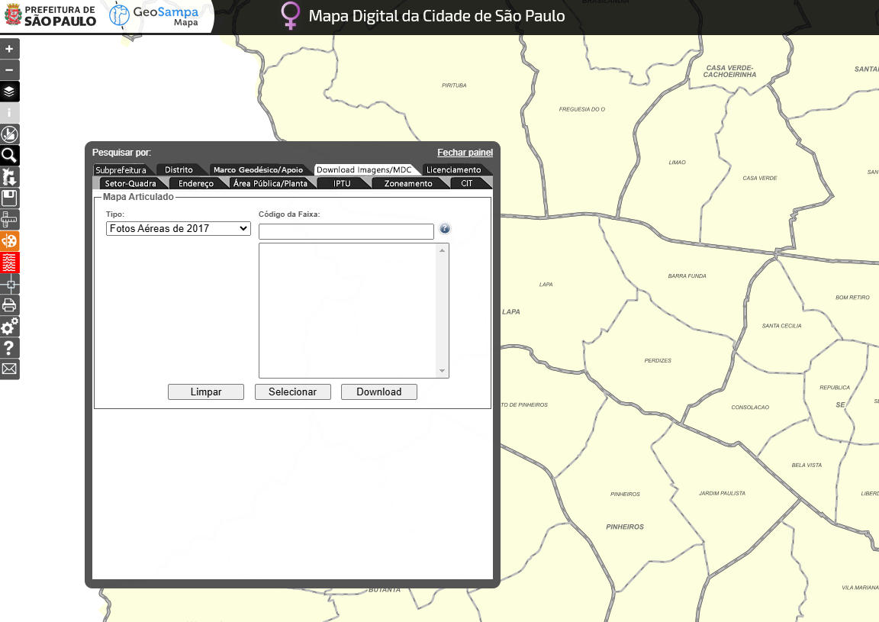Screen dimensions: 879x622
Task: Click the bold LAPA subprefecture label
Action: click(x=510, y=312)
